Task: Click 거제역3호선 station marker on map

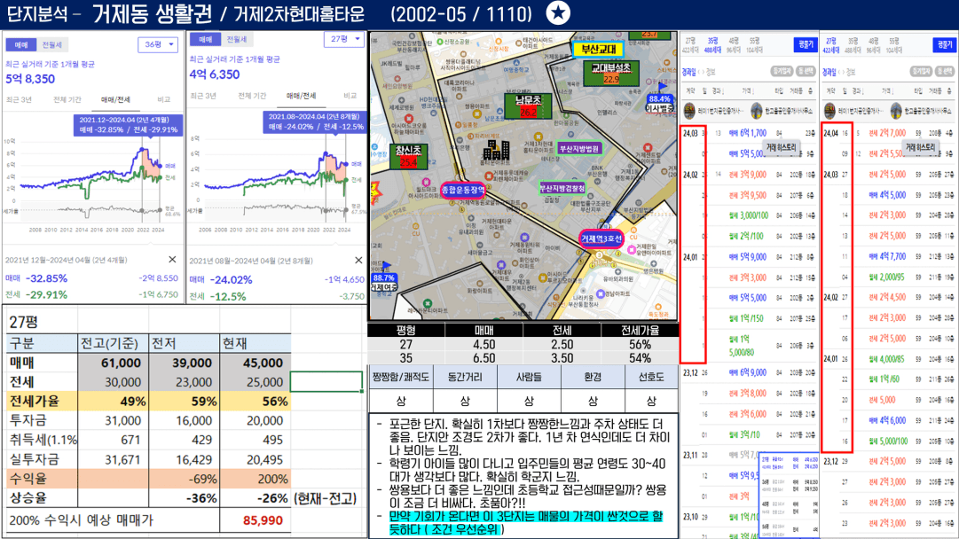Action: click(x=601, y=238)
